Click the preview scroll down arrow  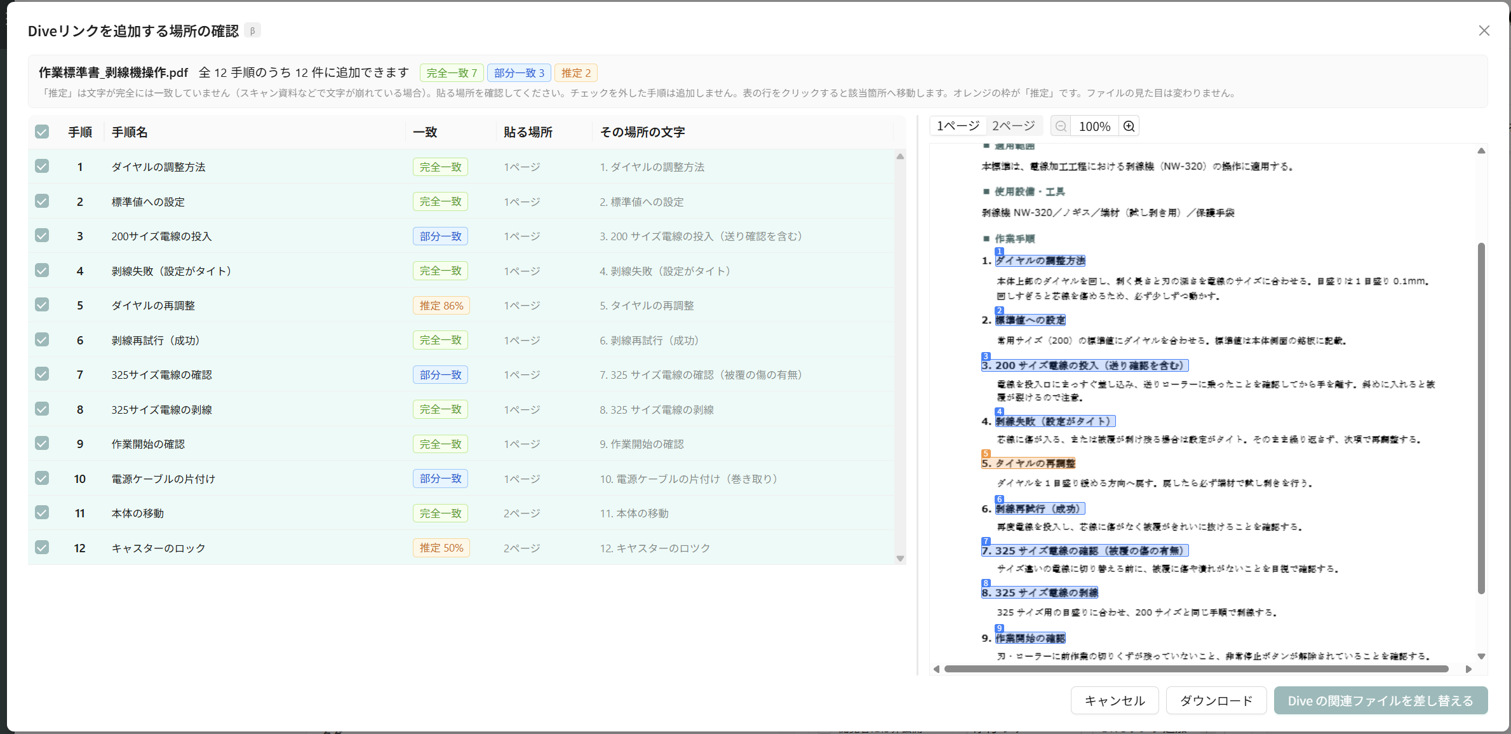point(1481,656)
